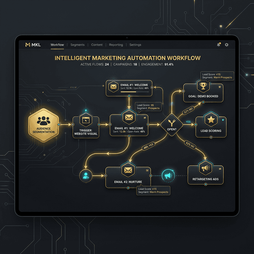This screenshot has width=254, height=254.
Task: Click the LEAD SCORING label
Action: pos(211,131)
